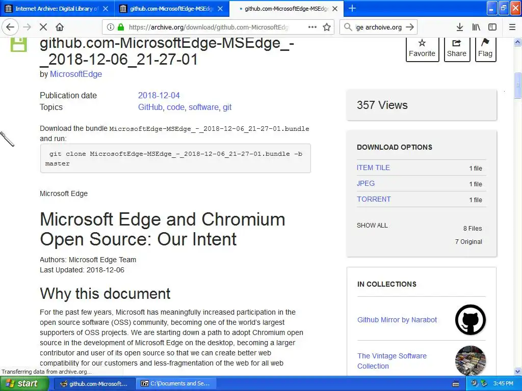This screenshot has height=391, width=522.
Task: Click the Favorite star button
Action: click(422, 49)
